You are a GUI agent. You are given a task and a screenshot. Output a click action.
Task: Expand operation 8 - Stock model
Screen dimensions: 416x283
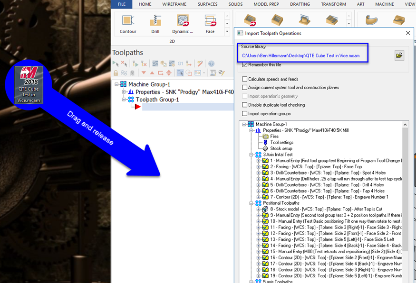258,209
